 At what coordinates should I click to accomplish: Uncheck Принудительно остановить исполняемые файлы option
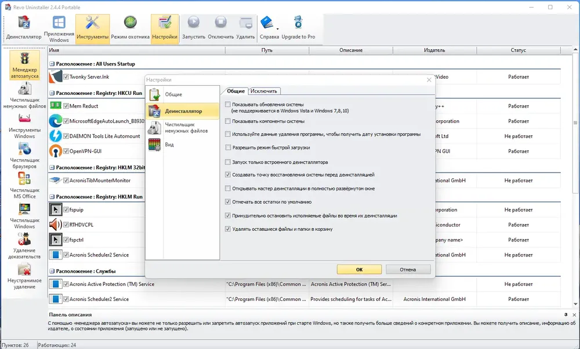(x=228, y=215)
